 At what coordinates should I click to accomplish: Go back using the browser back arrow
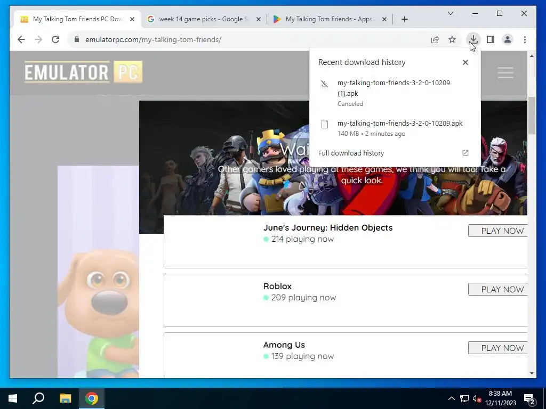coord(21,39)
